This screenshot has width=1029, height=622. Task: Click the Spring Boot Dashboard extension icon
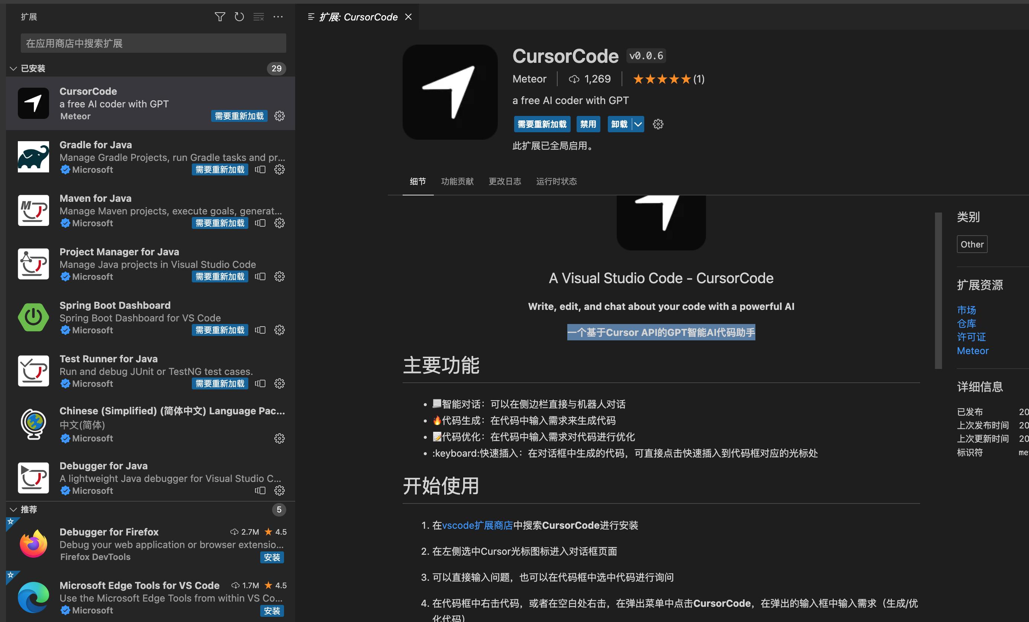[x=33, y=317]
